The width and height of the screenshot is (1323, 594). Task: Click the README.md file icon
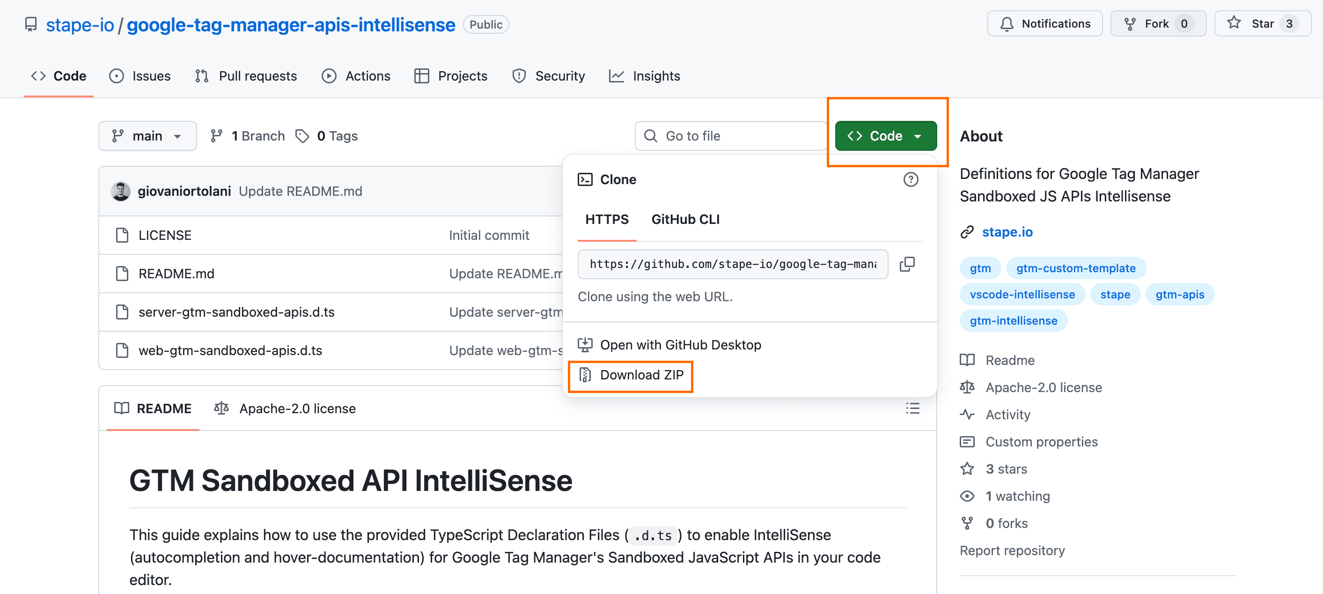coord(122,274)
